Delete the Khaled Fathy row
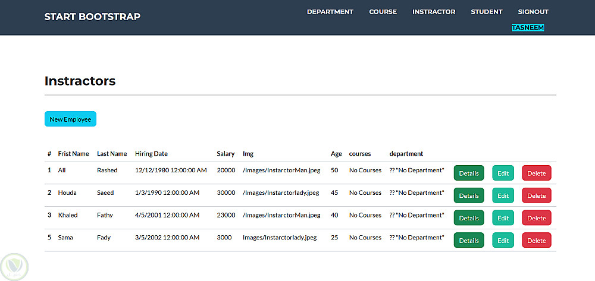The image size is (595, 281). (x=536, y=218)
